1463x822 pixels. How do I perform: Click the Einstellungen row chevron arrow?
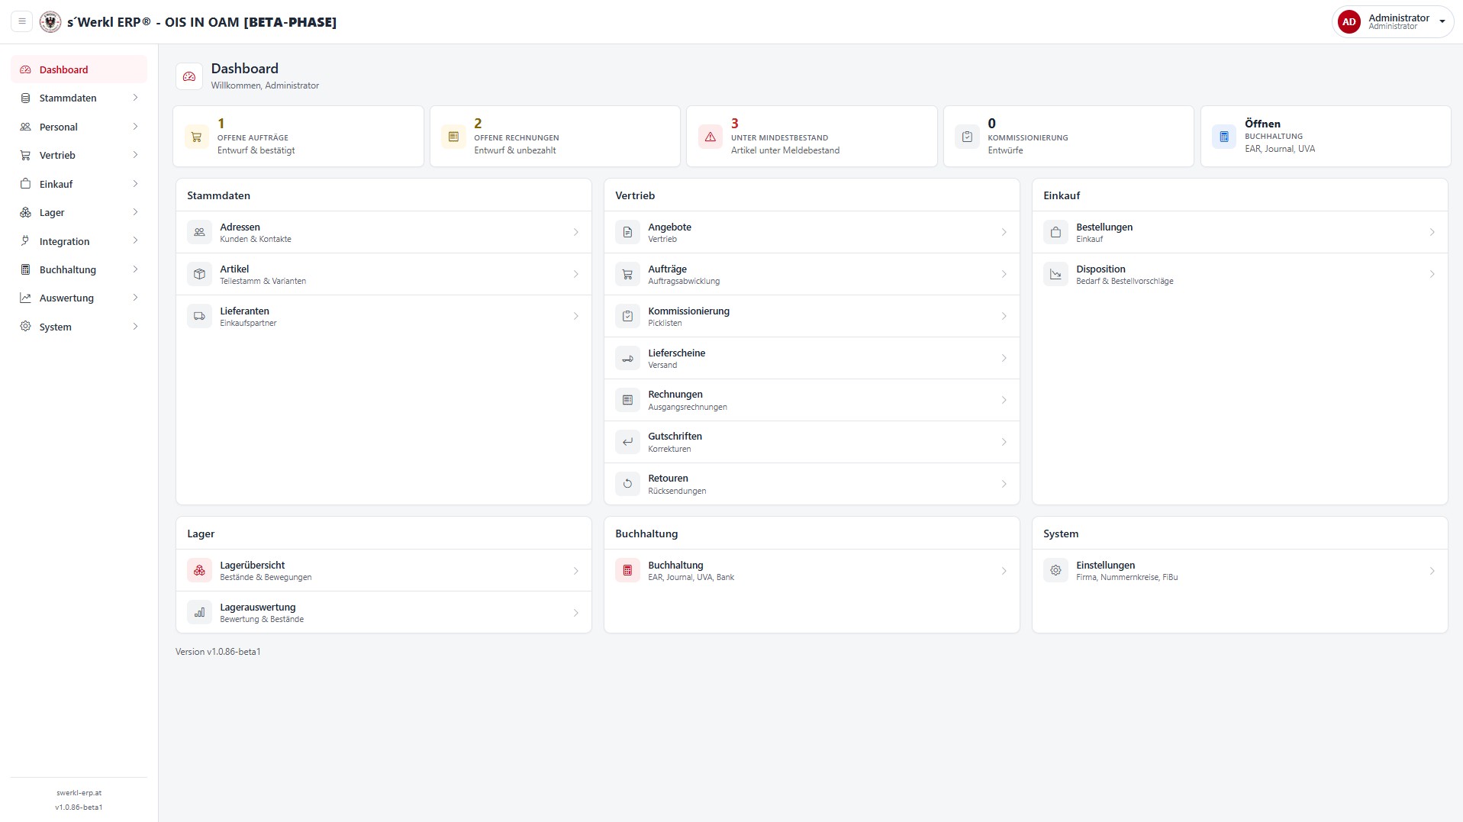tap(1432, 570)
